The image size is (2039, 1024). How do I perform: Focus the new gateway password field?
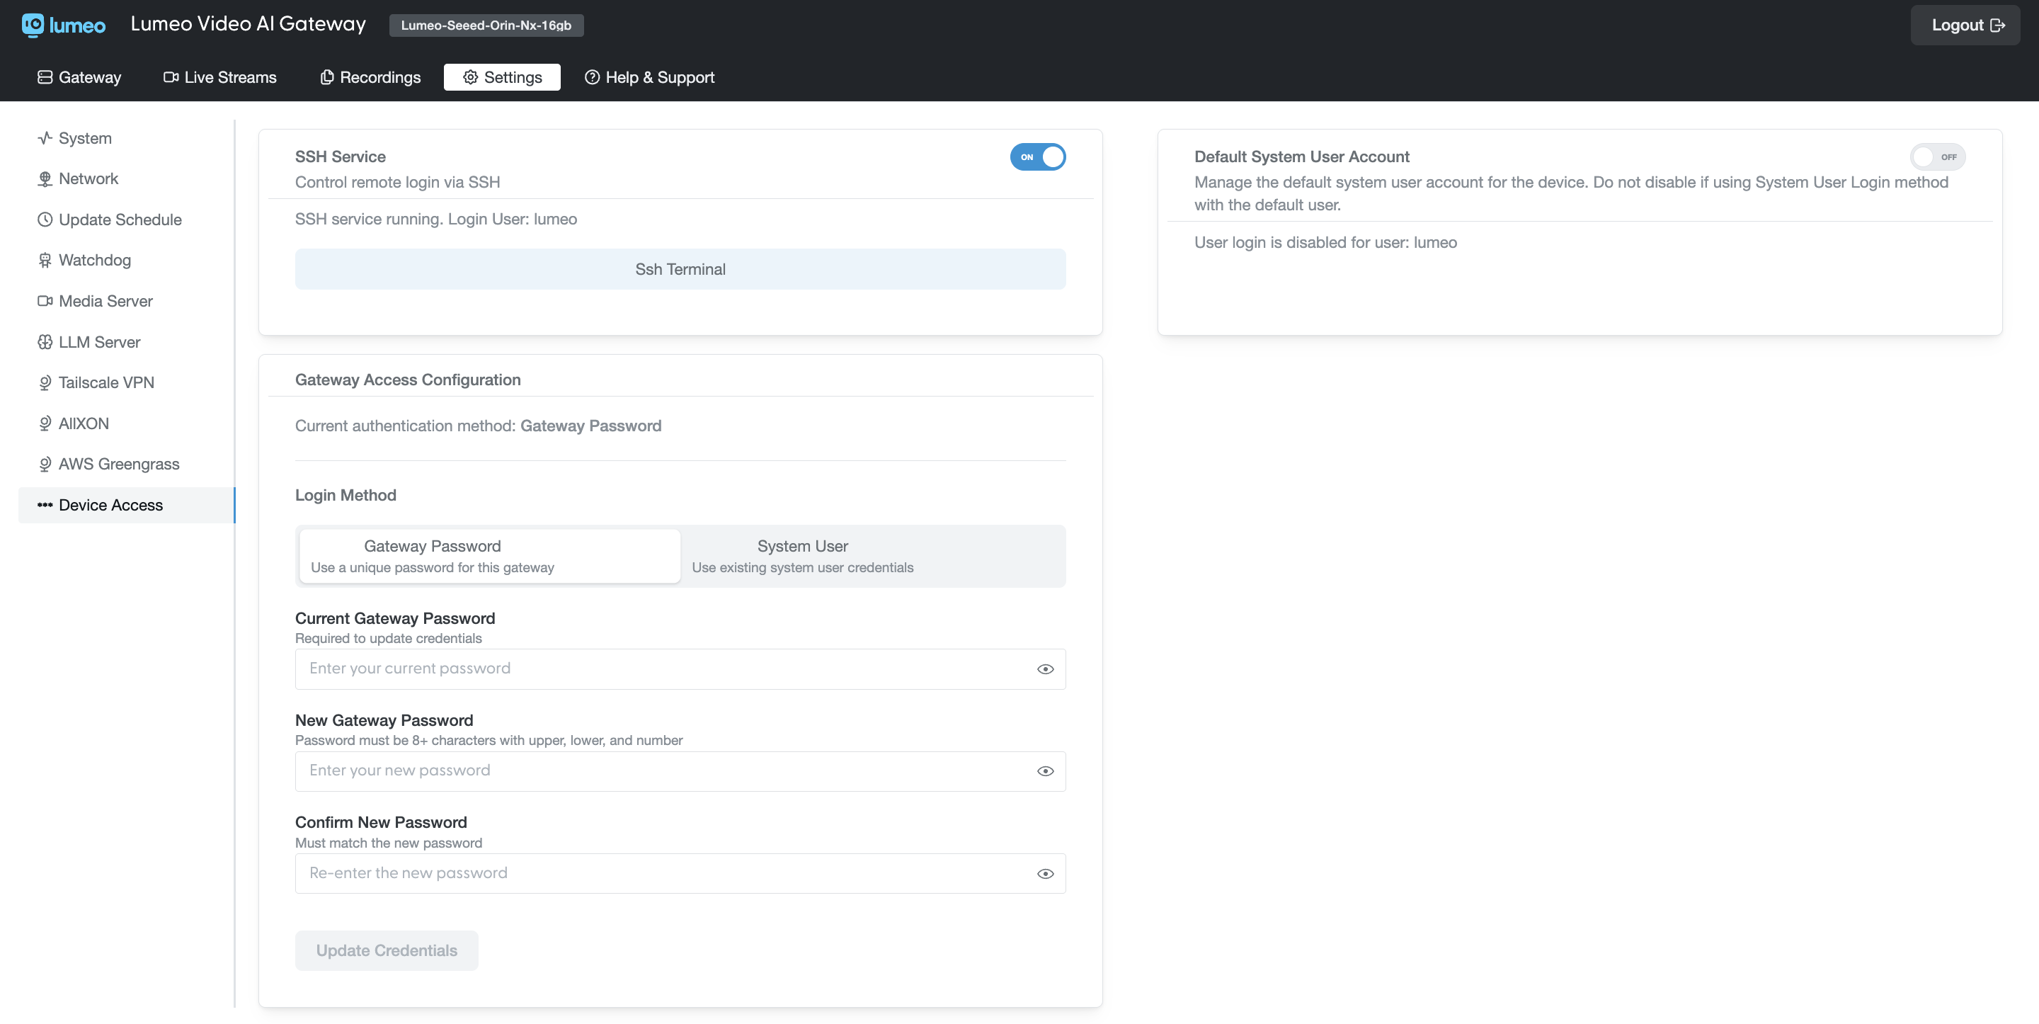(x=680, y=771)
